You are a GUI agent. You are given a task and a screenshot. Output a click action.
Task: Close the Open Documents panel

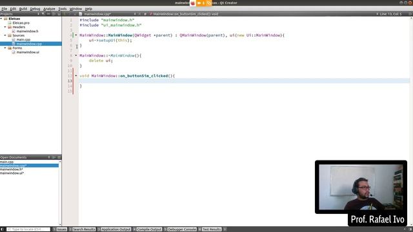[59, 157]
